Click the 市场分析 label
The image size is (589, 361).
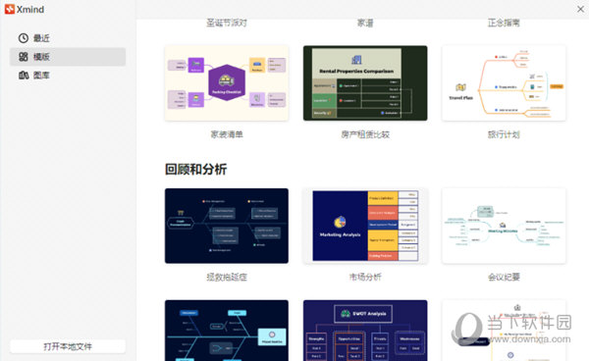click(365, 277)
